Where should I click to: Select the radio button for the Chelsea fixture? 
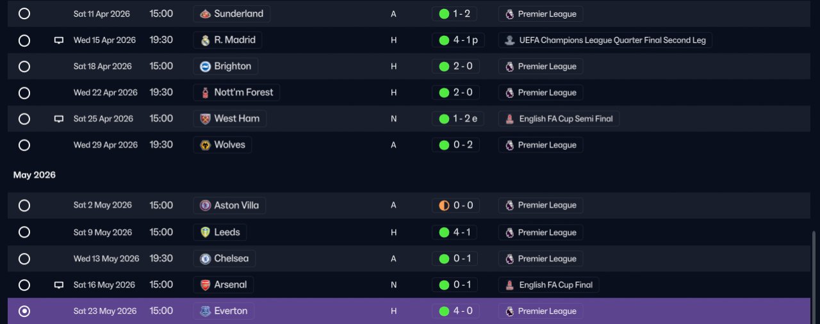pyautogui.click(x=24, y=259)
